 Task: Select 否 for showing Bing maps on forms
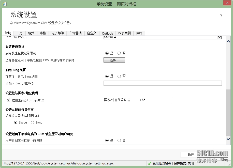(119, 76)
